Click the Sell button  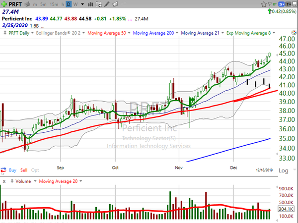click(x=24, y=170)
